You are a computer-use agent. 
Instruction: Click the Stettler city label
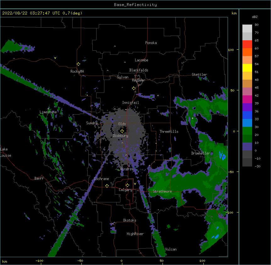pos(199,75)
